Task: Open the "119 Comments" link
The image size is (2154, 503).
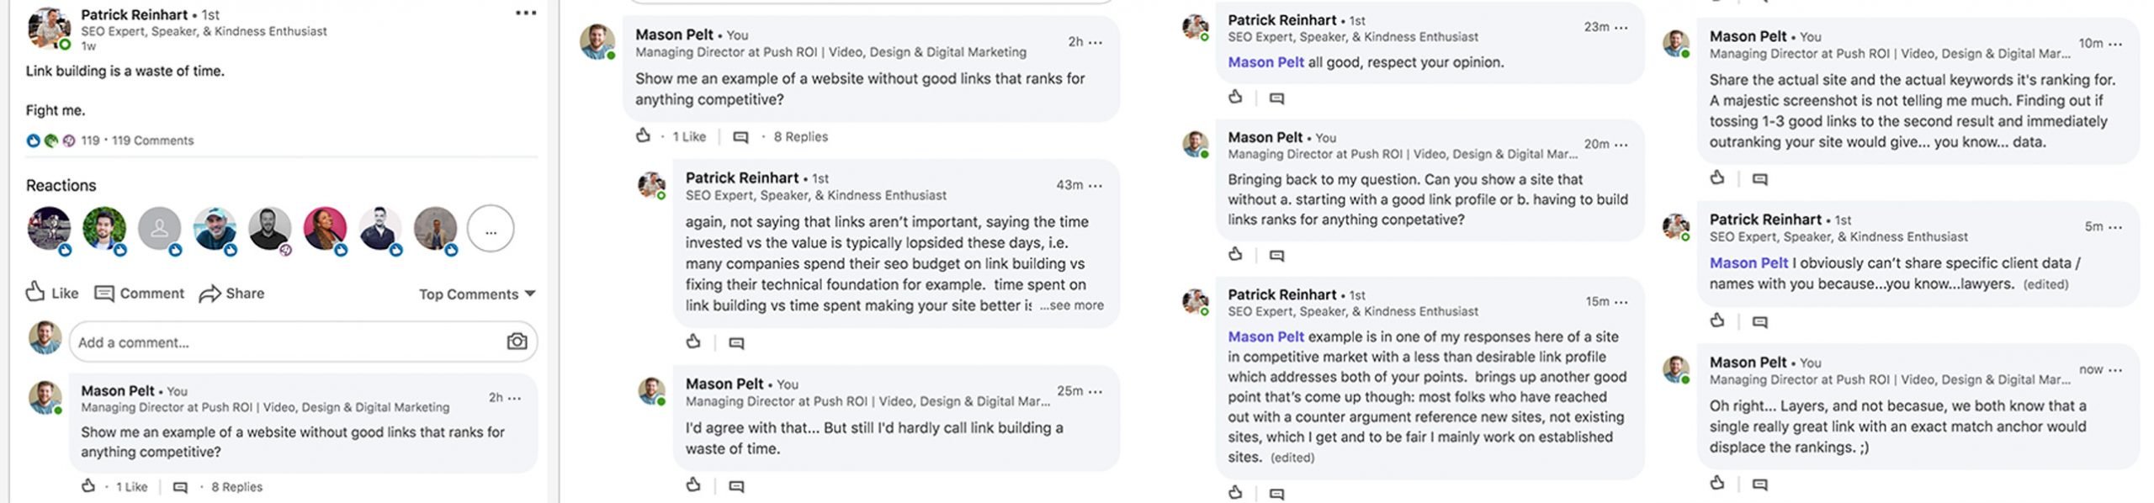Action: click(152, 140)
